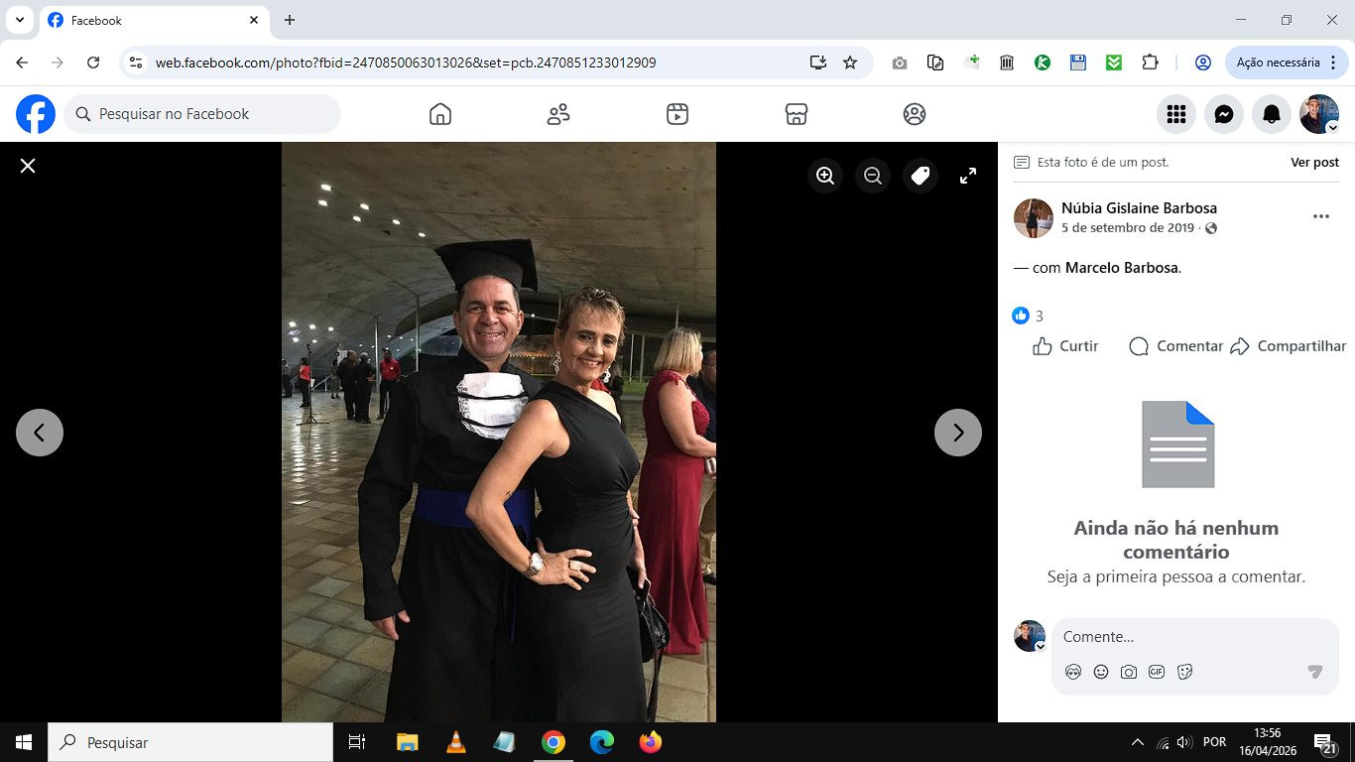Screen dimensions: 1355x762
Task: Click the tag photo icon
Action: [921, 176]
